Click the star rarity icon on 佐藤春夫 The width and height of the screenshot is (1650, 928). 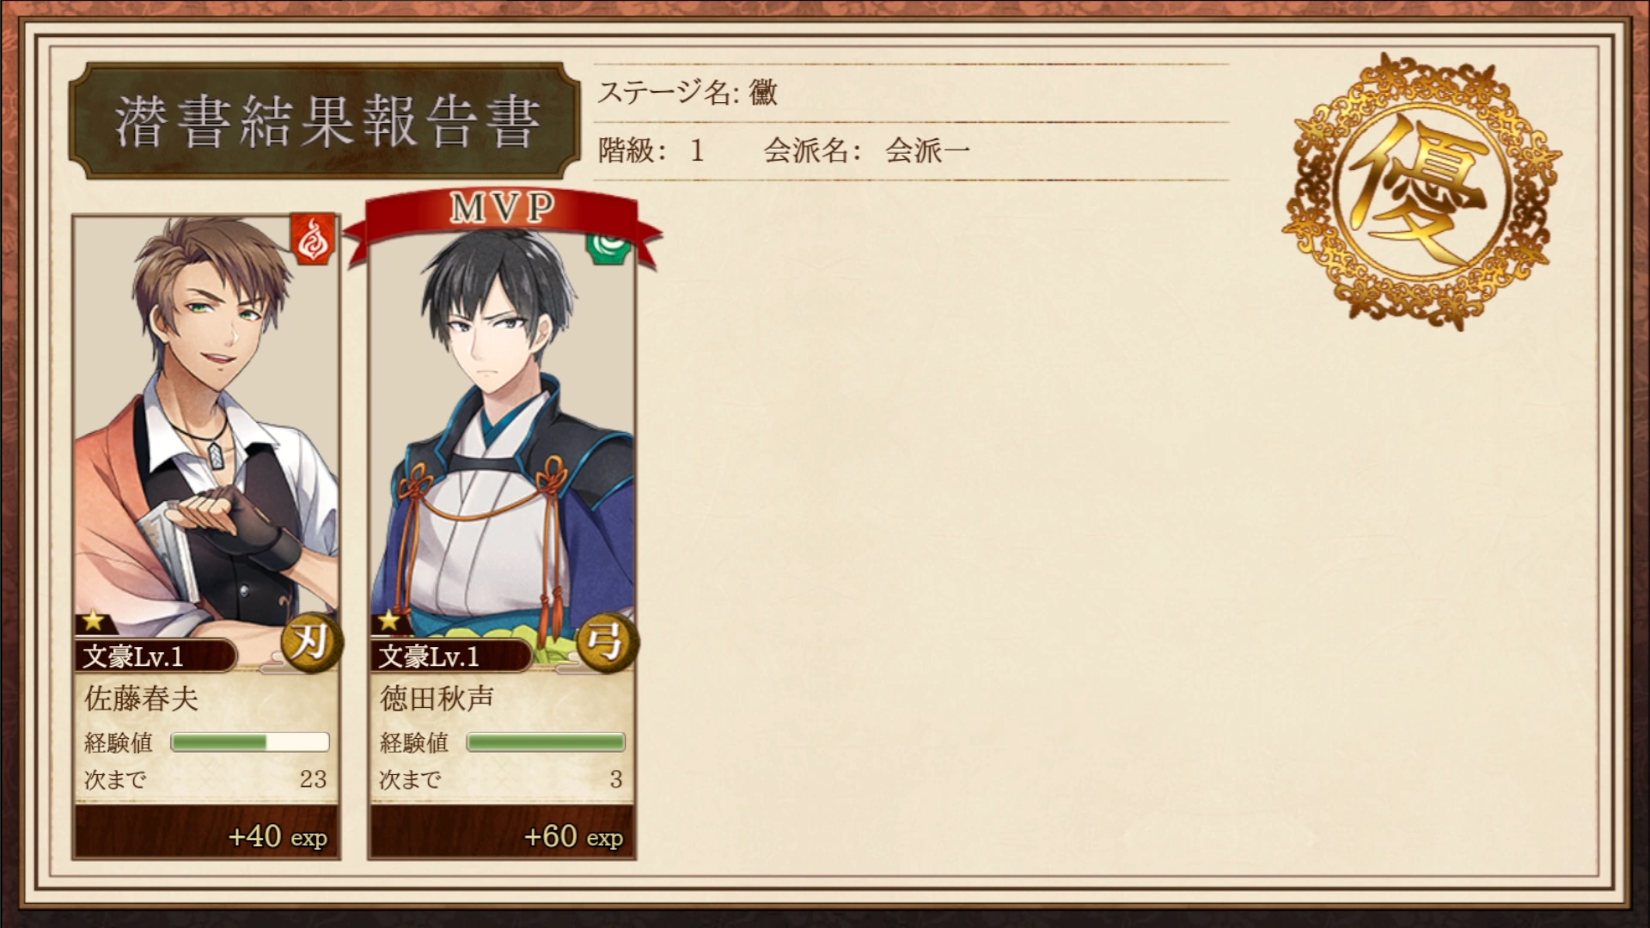pyautogui.click(x=94, y=622)
